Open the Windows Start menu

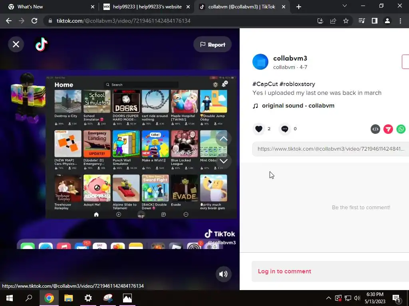10,298
